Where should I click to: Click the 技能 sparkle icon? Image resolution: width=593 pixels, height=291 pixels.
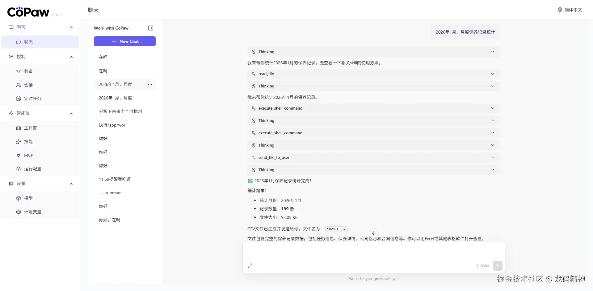[x=19, y=142]
